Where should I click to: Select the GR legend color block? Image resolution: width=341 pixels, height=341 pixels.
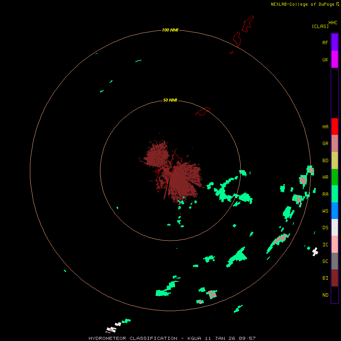[335, 144]
